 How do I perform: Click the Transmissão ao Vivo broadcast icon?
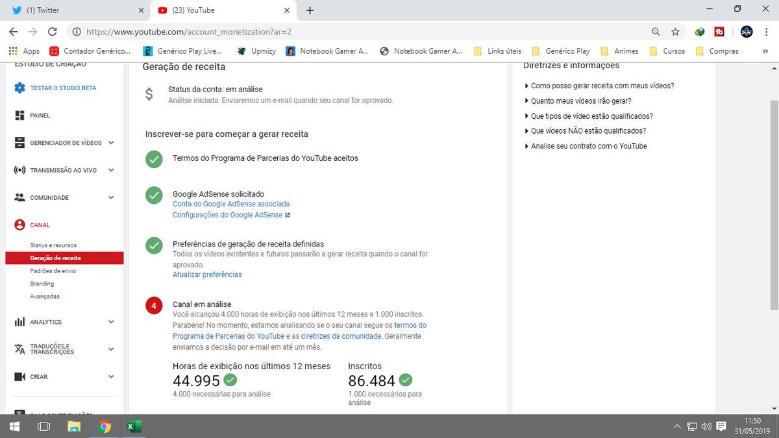pos(19,170)
